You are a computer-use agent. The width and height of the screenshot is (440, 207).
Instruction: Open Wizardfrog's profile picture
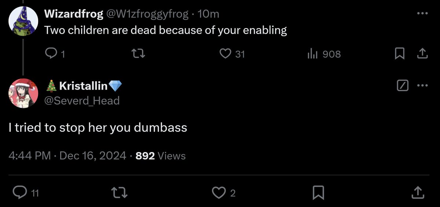(x=23, y=21)
